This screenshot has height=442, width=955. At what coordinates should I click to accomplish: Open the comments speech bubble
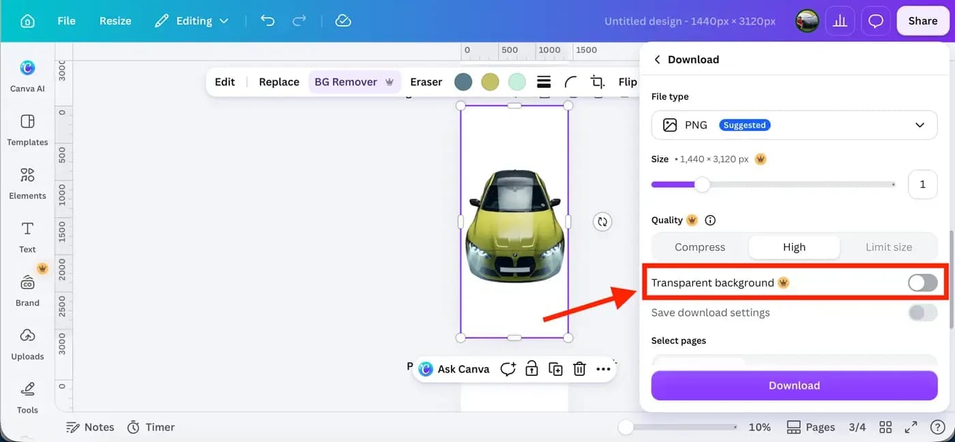click(876, 21)
